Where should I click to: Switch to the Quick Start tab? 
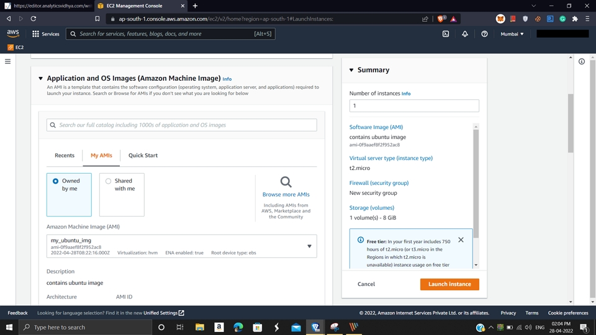[143, 155]
